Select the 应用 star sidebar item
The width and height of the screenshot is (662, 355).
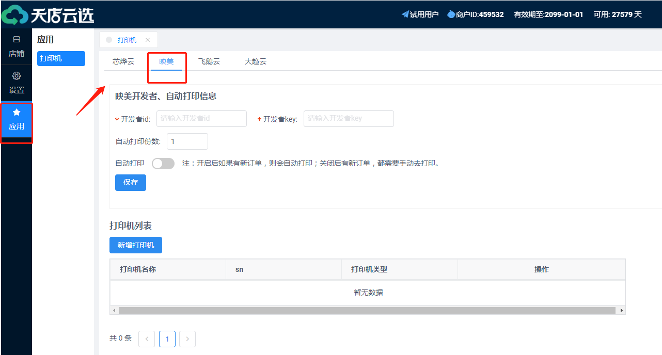tap(16, 119)
